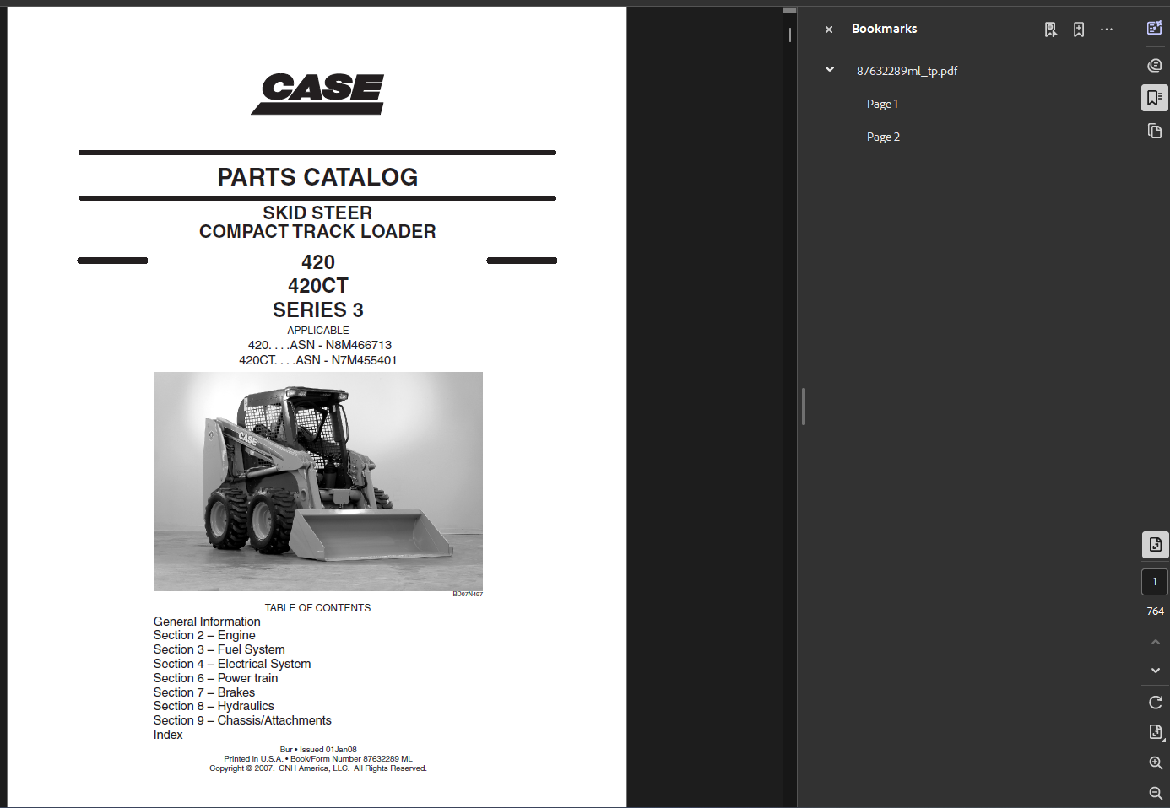
Task: Click the find current bookmark icon
Action: coord(1051,30)
